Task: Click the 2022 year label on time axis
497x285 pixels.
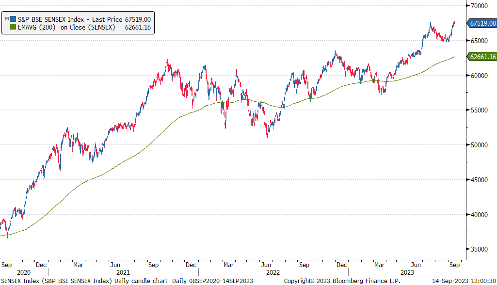Action: (273, 272)
